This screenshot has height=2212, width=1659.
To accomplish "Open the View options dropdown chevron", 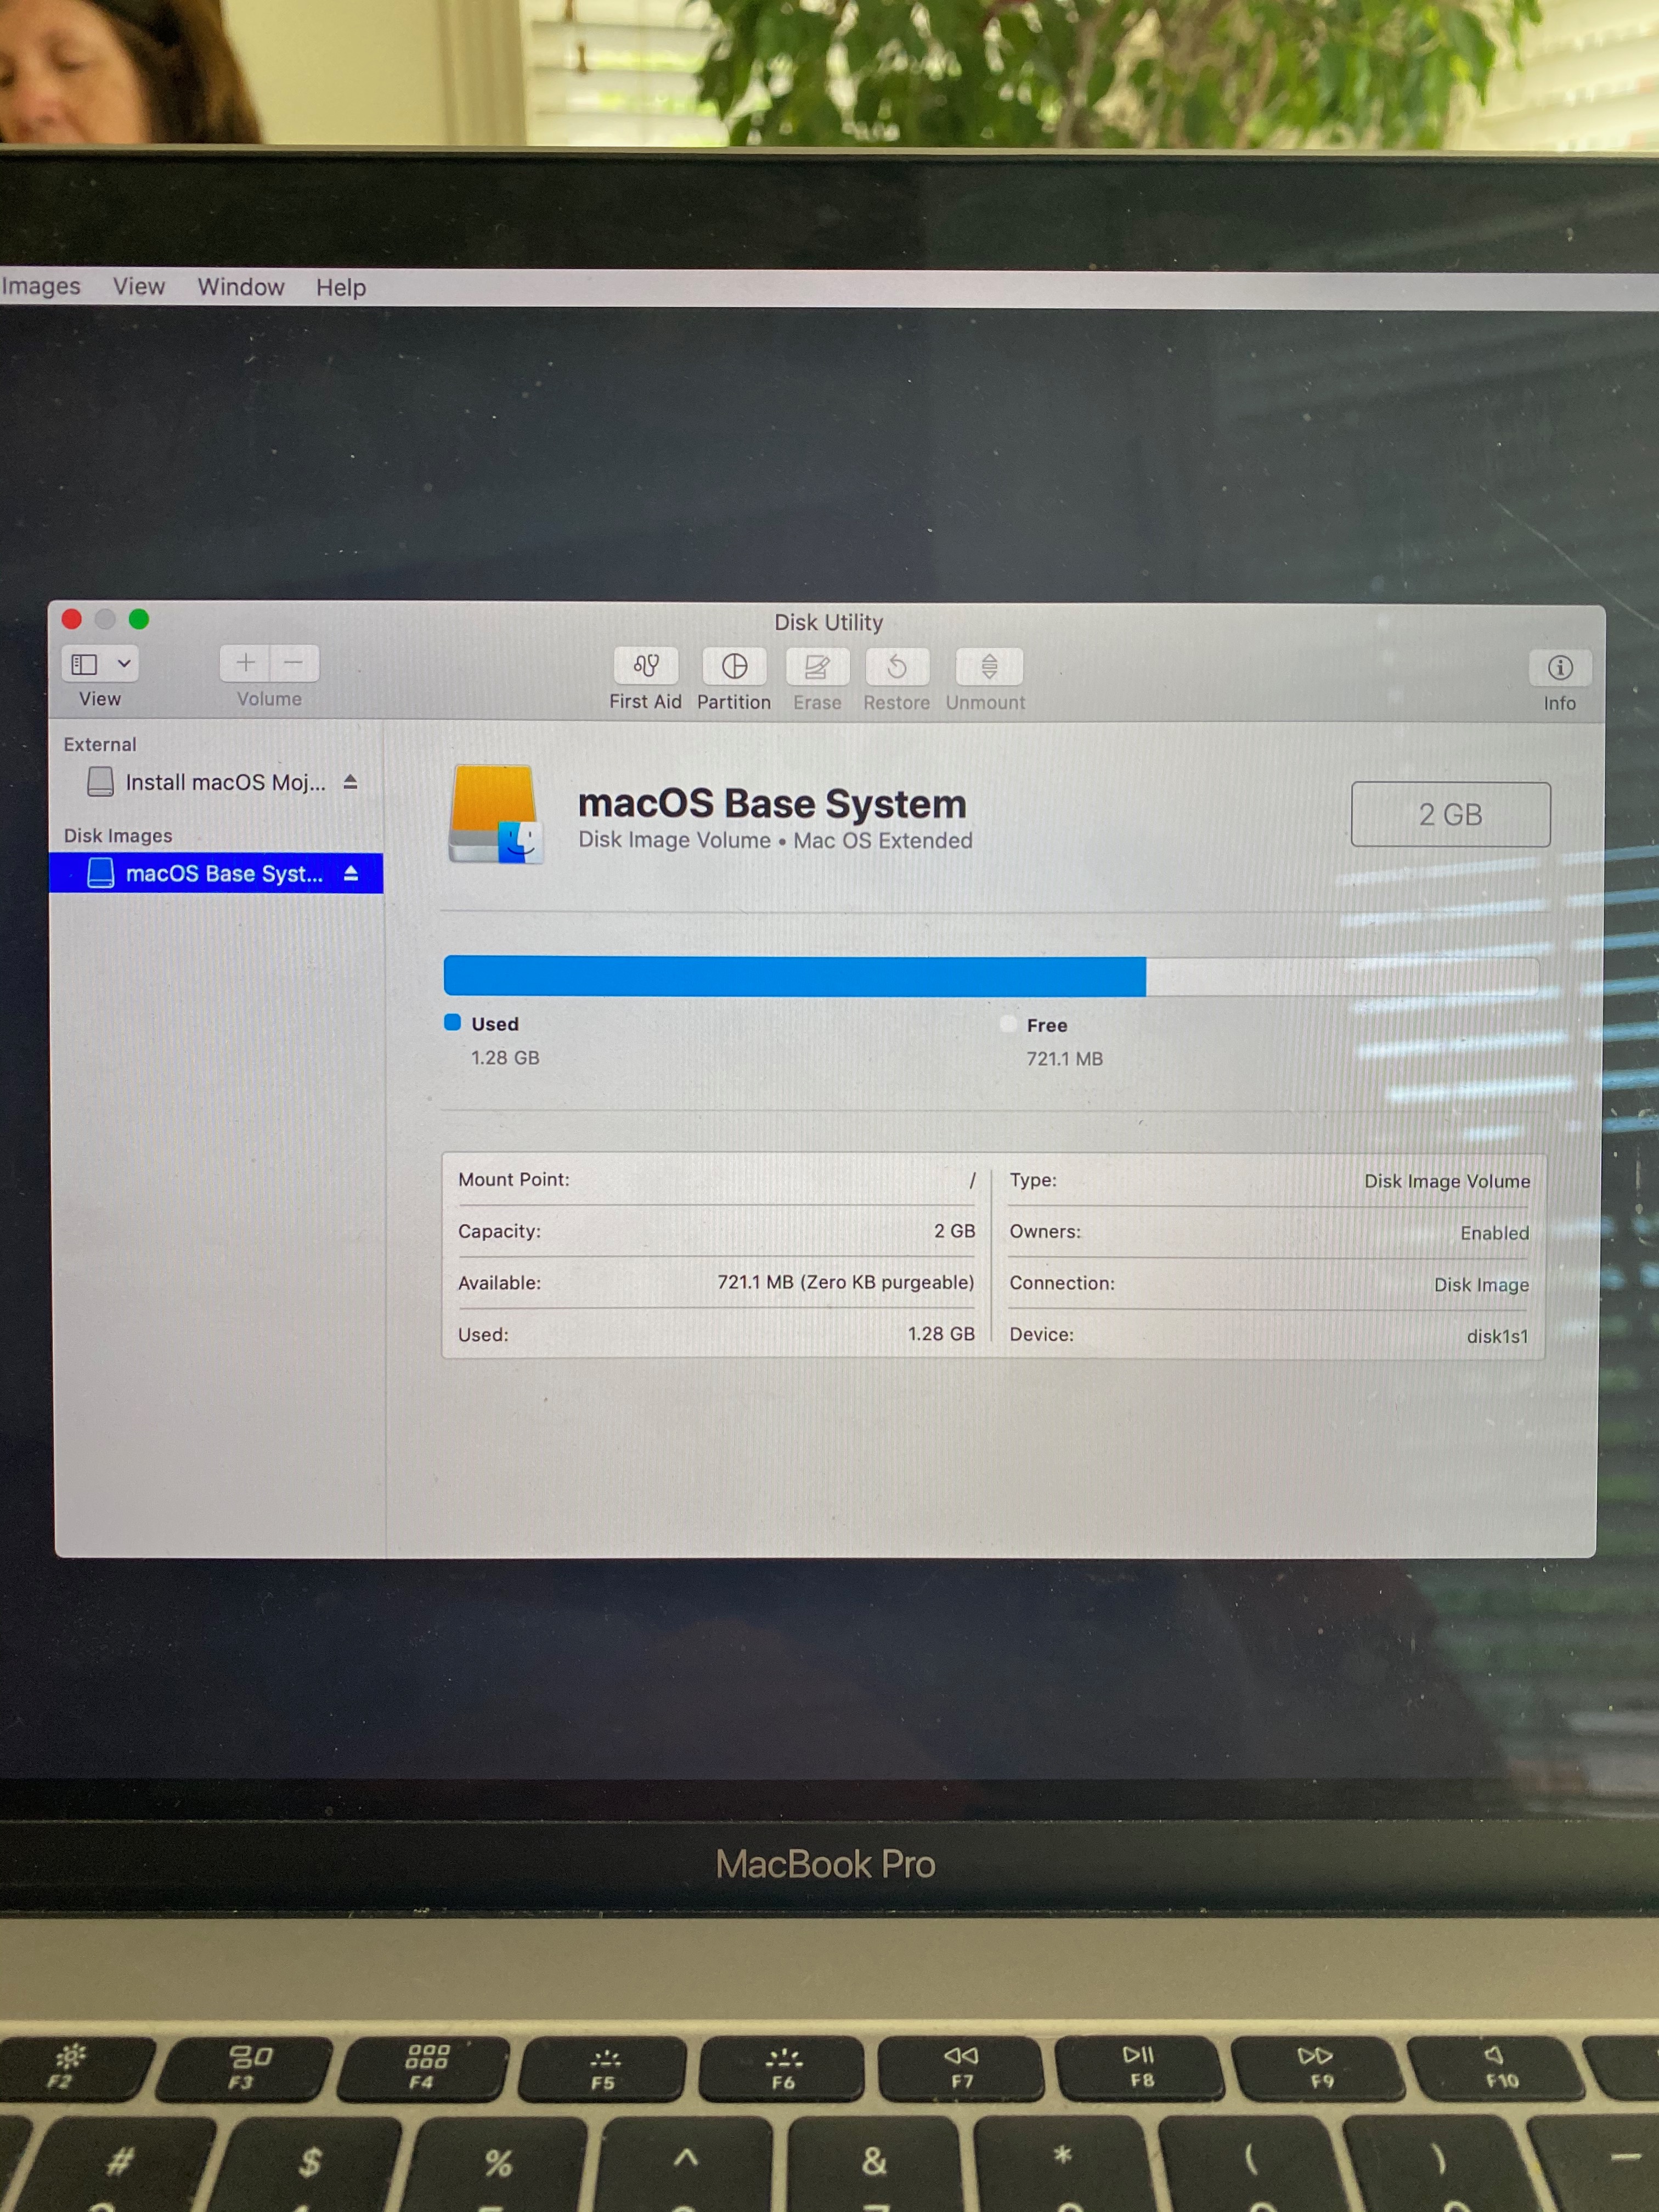I will [124, 663].
